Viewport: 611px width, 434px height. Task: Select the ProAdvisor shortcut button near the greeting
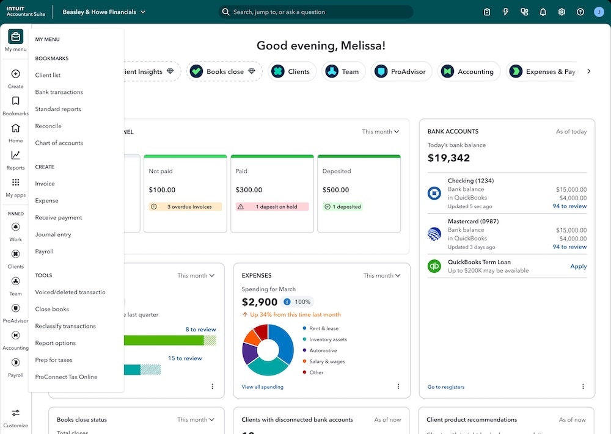pyautogui.click(x=401, y=71)
